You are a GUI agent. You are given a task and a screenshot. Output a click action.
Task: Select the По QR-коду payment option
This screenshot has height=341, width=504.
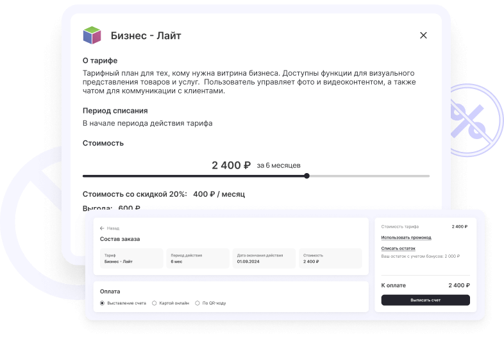pos(197,303)
